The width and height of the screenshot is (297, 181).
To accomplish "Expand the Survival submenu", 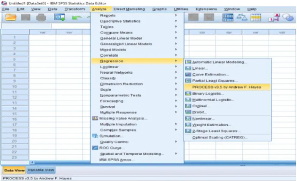I will (x=137, y=107).
